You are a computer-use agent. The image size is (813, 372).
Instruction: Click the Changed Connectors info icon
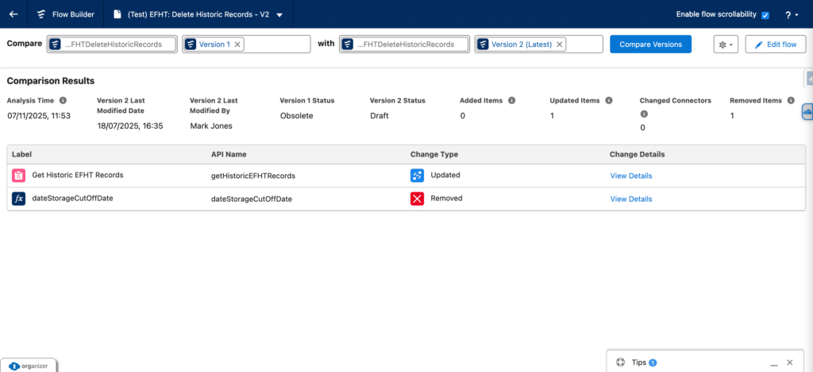pos(643,114)
